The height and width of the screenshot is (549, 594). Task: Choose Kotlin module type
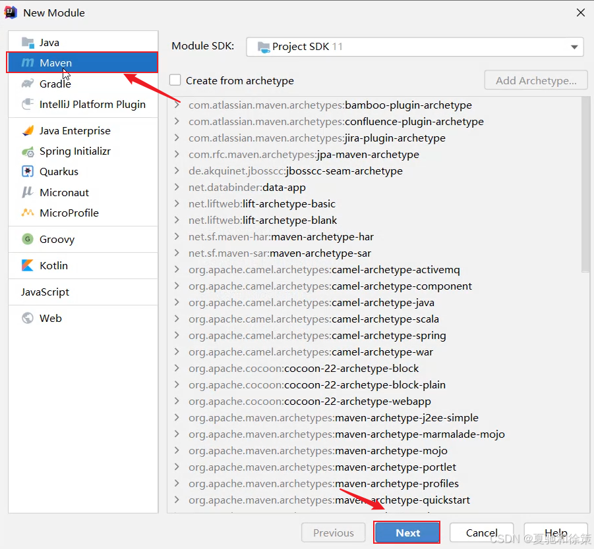83,265
